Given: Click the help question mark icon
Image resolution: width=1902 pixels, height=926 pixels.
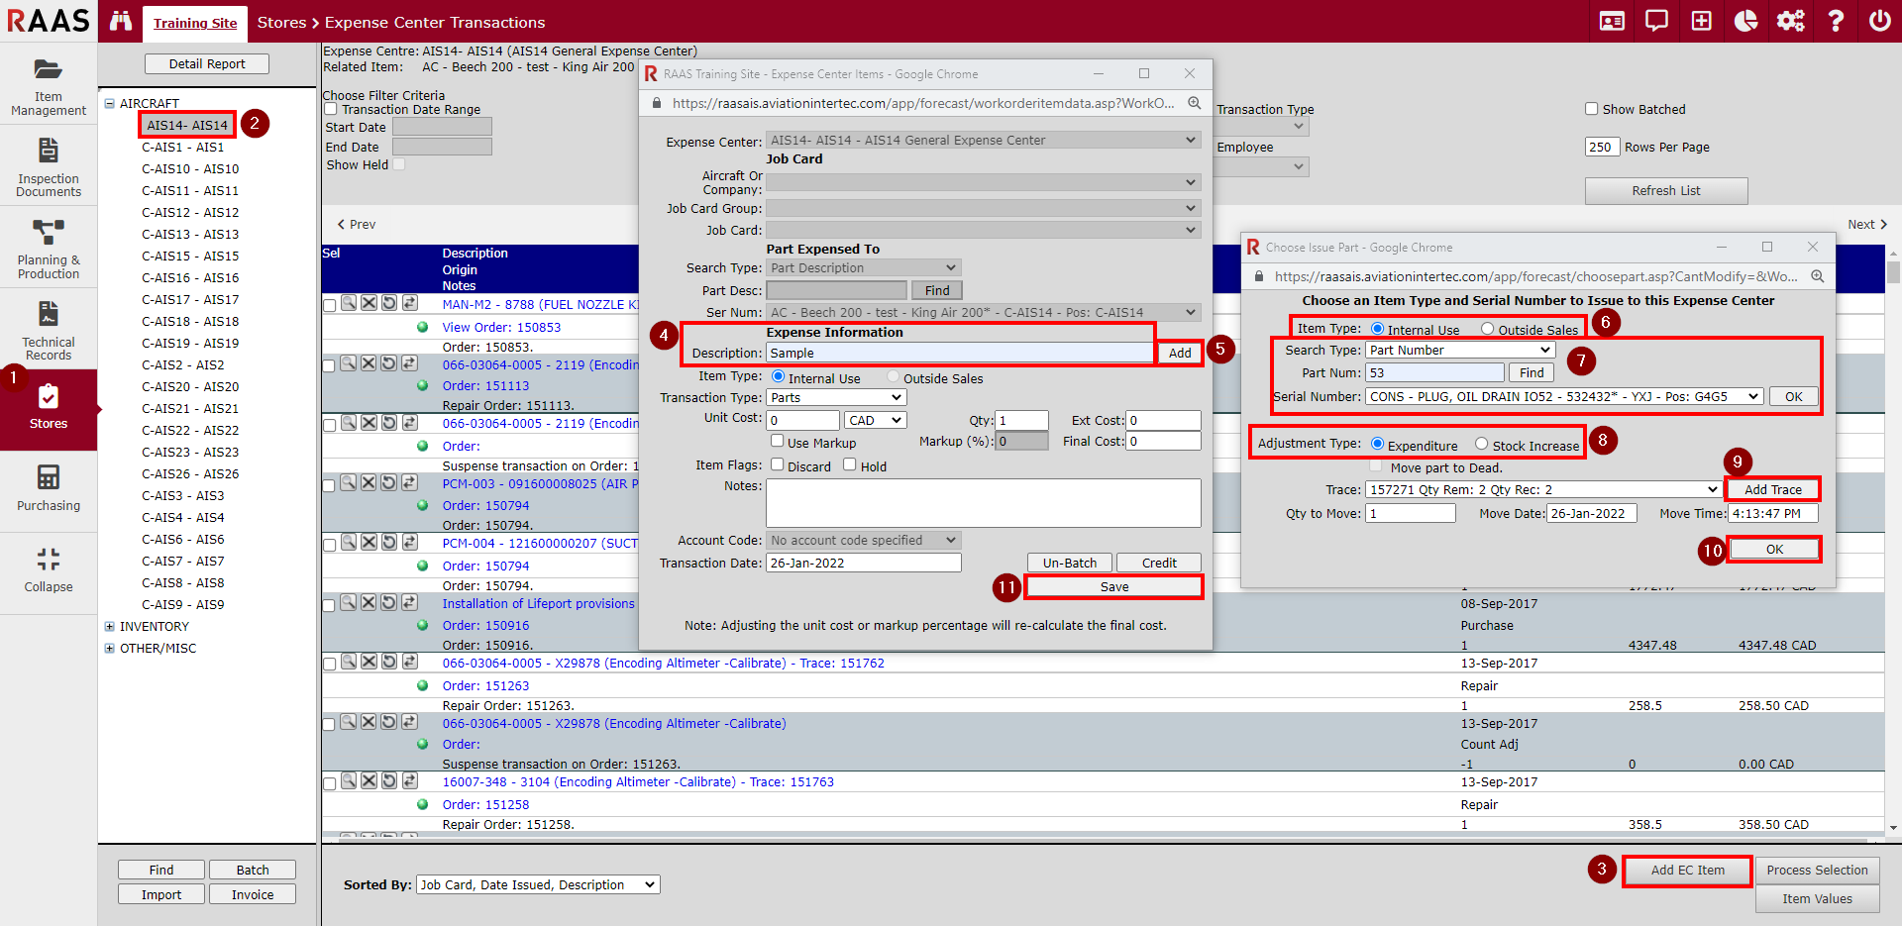Looking at the screenshot, I should [1835, 21].
